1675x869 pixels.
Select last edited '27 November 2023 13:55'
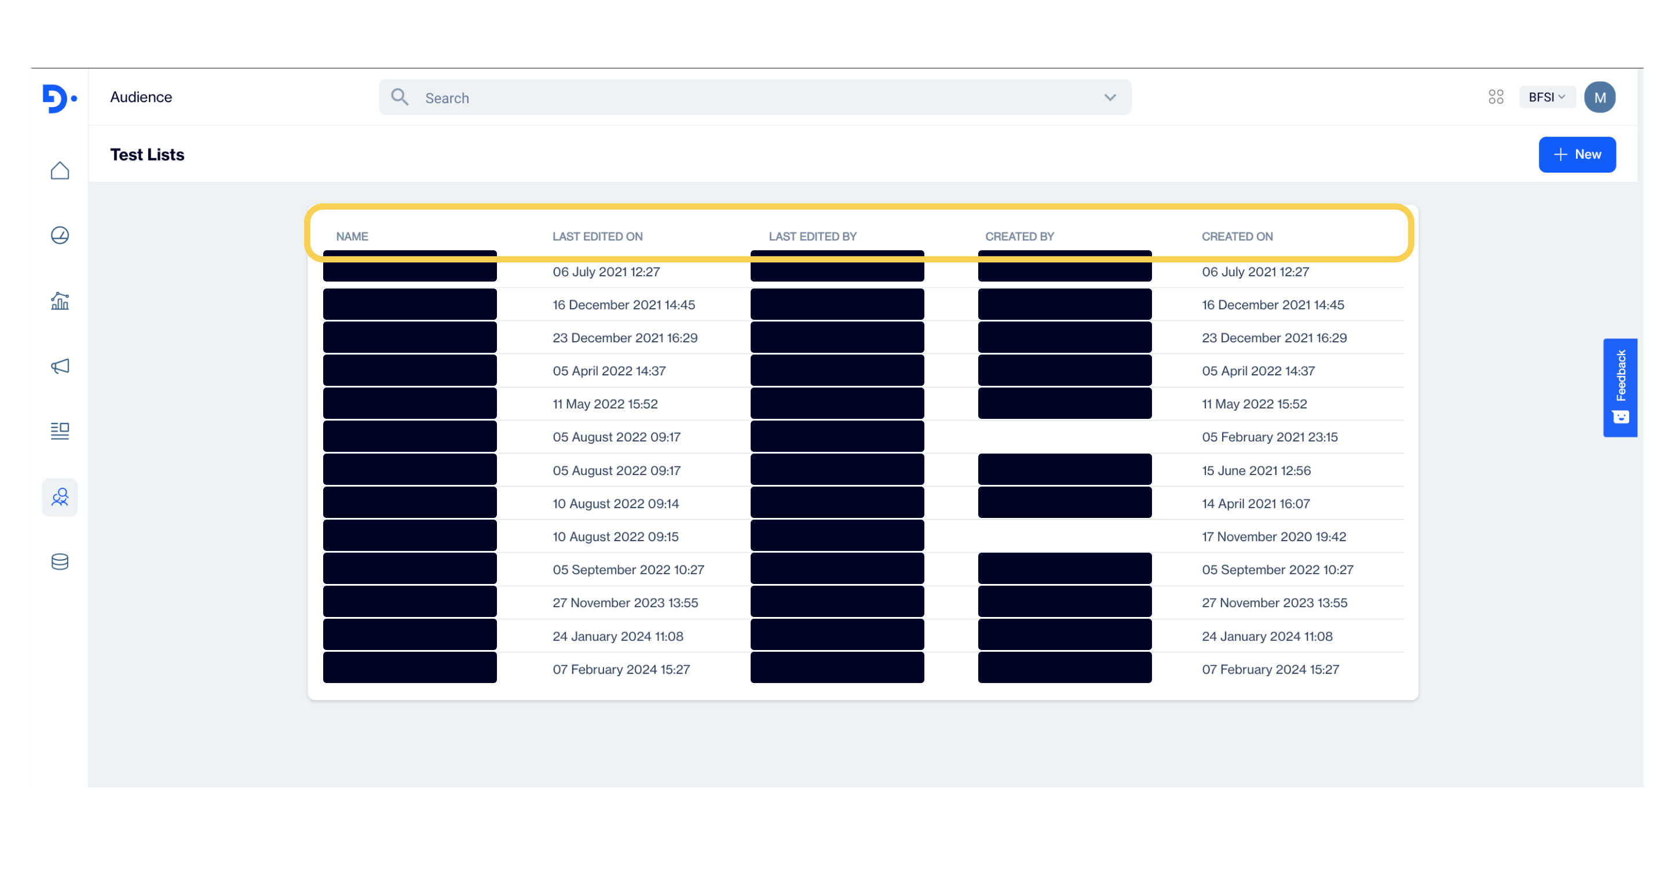pyautogui.click(x=625, y=604)
